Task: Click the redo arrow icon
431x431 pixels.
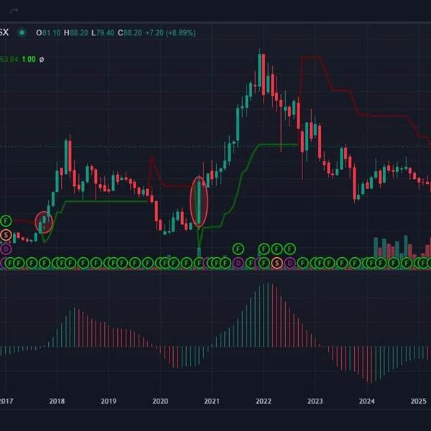Action: point(14,11)
